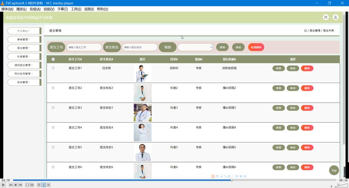
Task: Click 修改 in the 医生工号2 row
Action: [293, 88]
